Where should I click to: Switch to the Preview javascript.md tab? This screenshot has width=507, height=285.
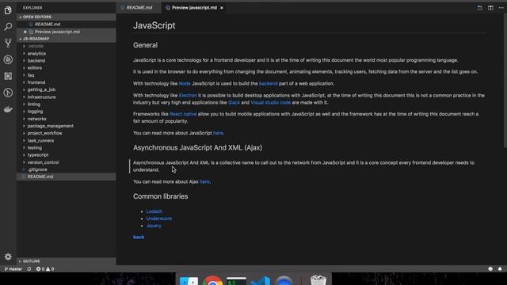point(194,8)
